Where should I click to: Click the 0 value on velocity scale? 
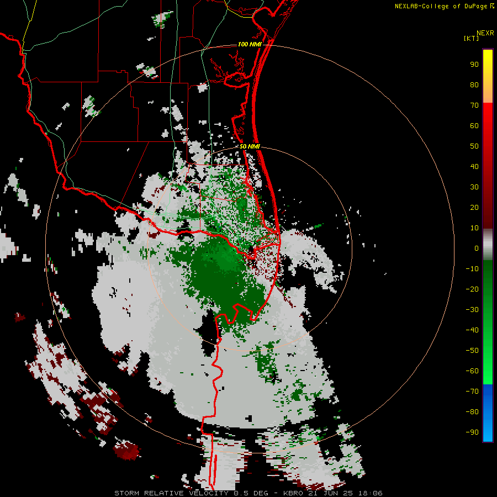pyautogui.click(x=477, y=248)
